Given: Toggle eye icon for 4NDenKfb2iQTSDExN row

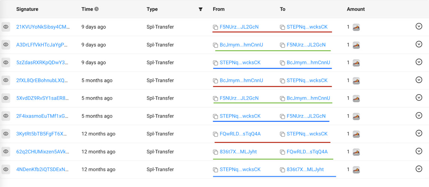Looking at the screenshot, I should click(x=6, y=169).
